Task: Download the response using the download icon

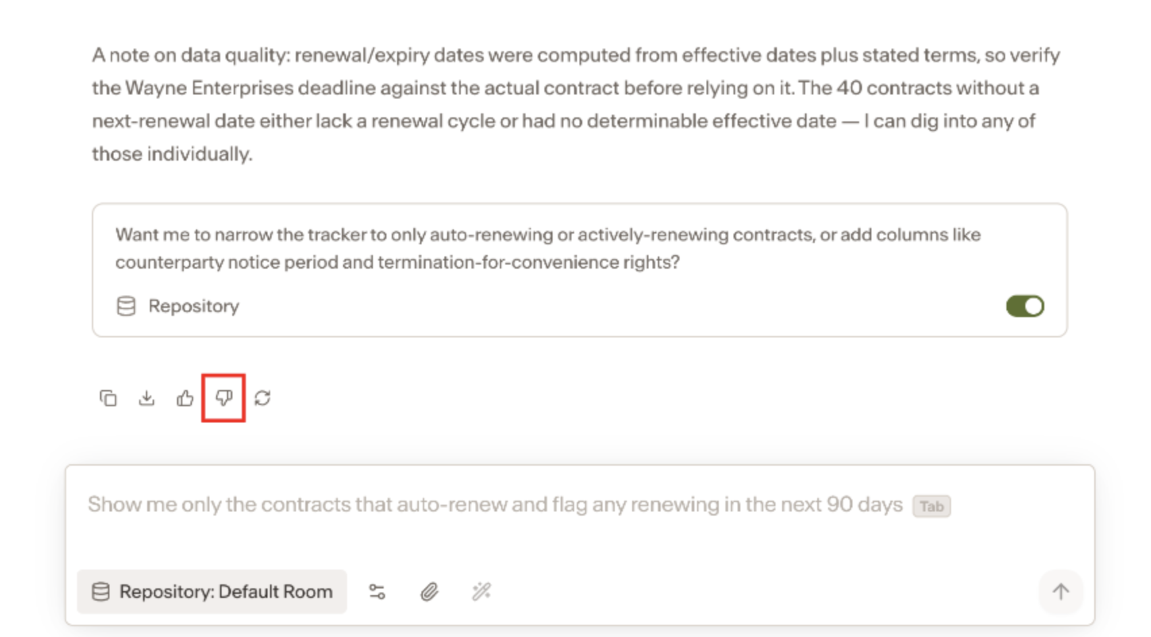Action: pyautogui.click(x=147, y=398)
